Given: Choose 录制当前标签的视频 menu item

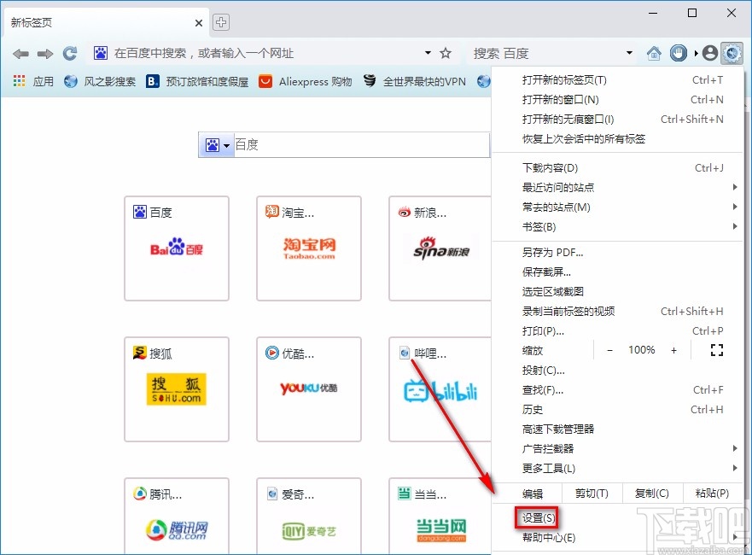Looking at the screenshot, I should pos(618,312).
